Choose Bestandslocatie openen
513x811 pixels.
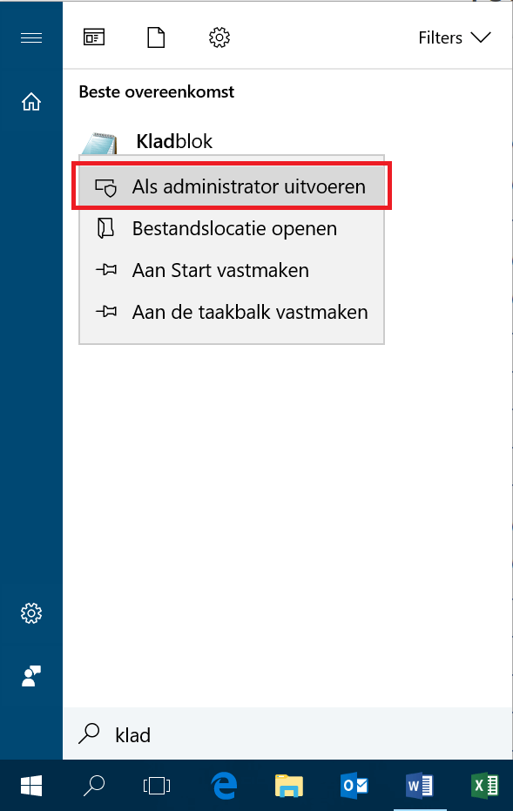[232, 228]
